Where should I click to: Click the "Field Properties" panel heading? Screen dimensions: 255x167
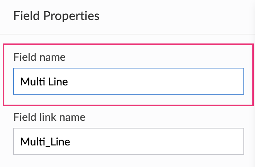[x=56, y=16]
